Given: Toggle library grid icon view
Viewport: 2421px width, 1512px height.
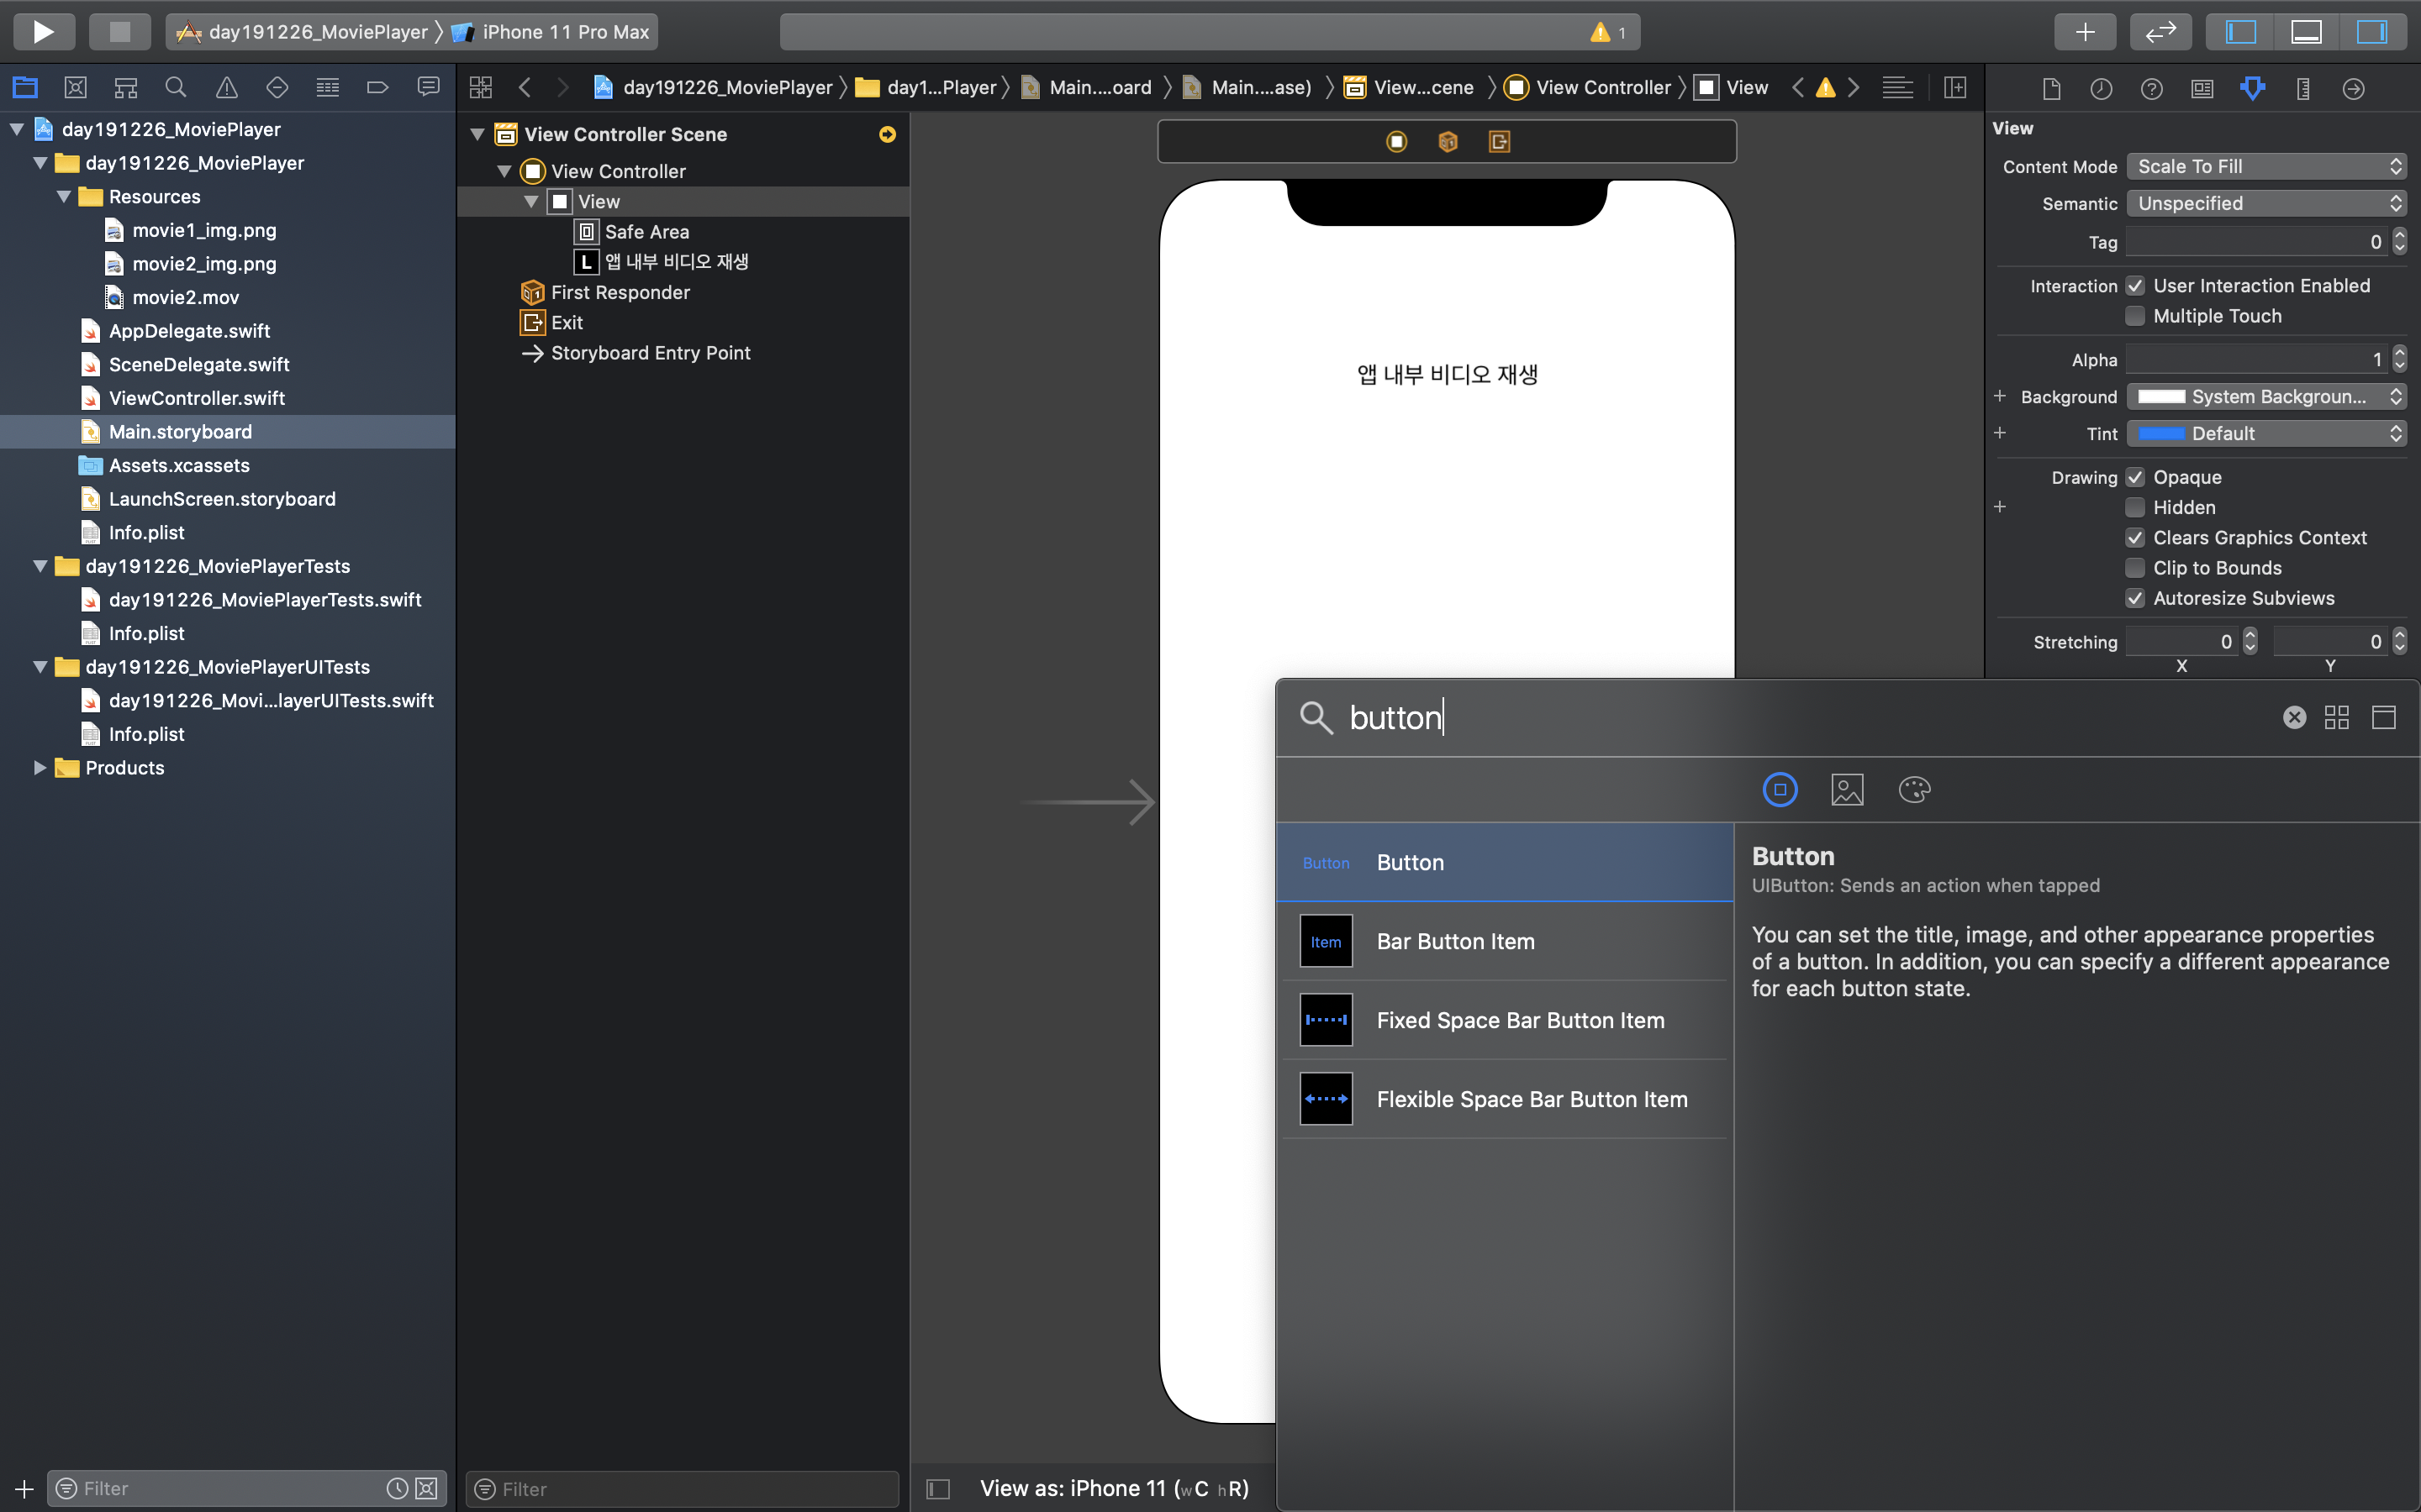Looking at the screenshot, I should (x=2337, y=717).
